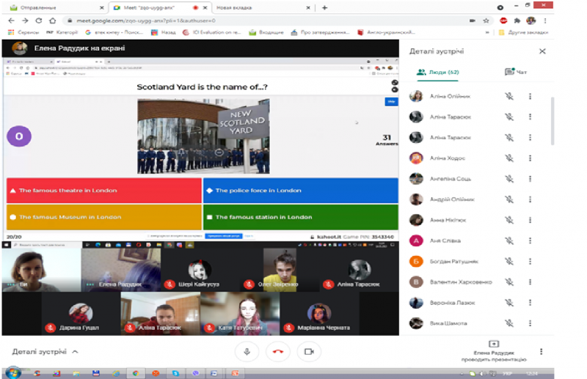The image size is (587, 379).
Task: Click the browser forward arrow
Action: click(25, 21)
